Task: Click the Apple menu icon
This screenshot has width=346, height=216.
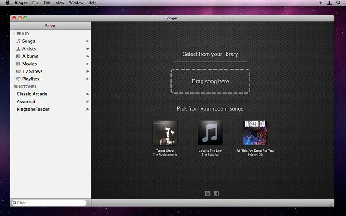Action: coord(7,3)
